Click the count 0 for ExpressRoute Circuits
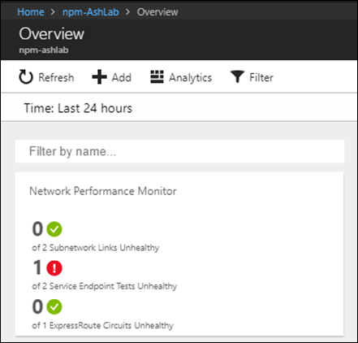This screenshot has width=358, height=343. tap(37, 306)
